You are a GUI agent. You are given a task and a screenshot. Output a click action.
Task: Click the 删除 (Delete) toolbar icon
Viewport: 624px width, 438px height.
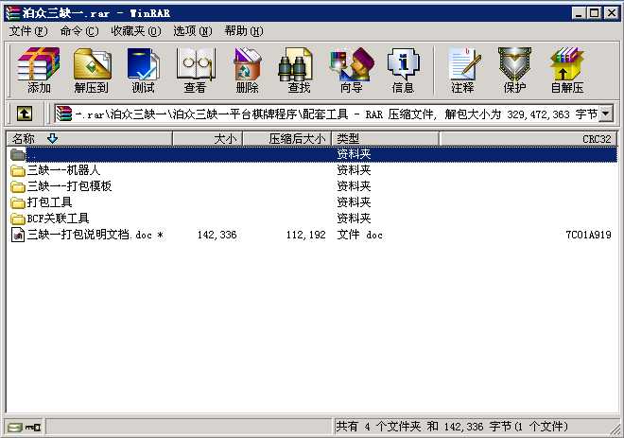click(247, 70)
